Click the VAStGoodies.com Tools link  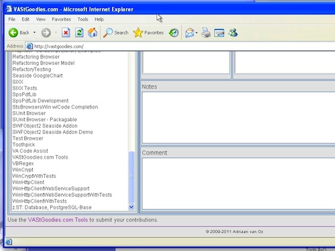58,220
